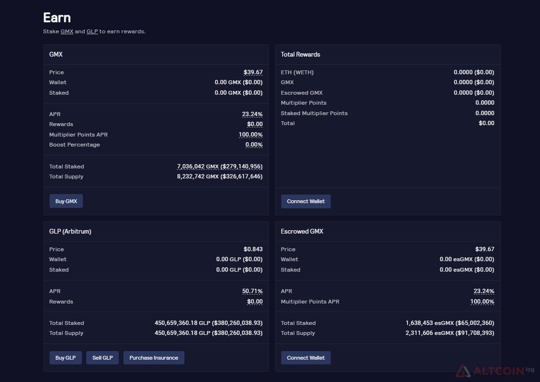
Task: Click GMX Total Staked value 7,036,042 GMX
Action: [220, 167]
